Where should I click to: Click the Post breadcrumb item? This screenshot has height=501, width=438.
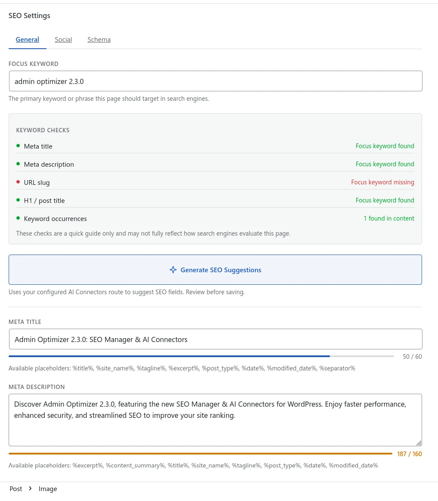[16, 489]
